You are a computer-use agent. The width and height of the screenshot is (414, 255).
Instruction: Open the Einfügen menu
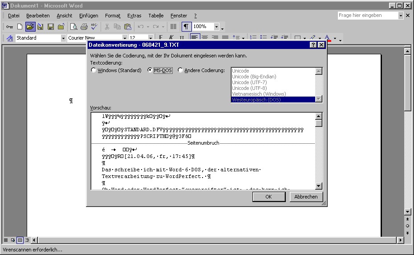(x=89, y=16)
